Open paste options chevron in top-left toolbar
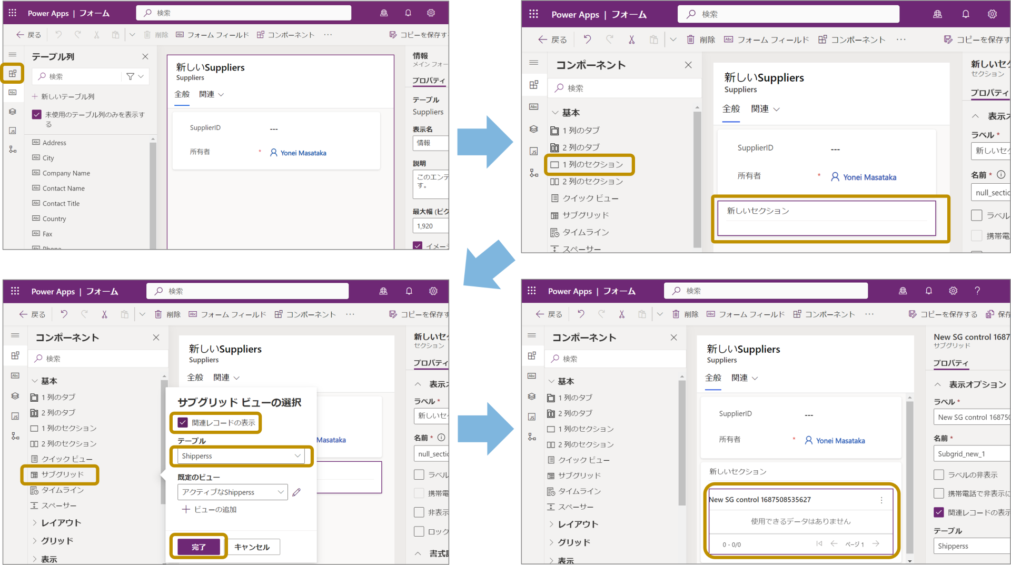 click(x=132, y=35)
